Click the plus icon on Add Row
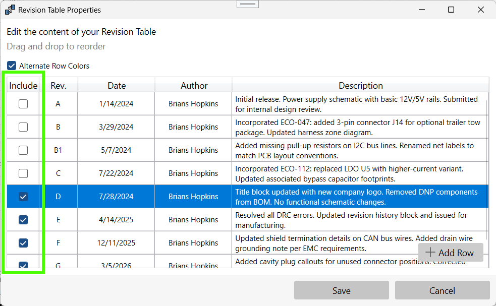This screenshot has width=496, height=306. point(430,252)
